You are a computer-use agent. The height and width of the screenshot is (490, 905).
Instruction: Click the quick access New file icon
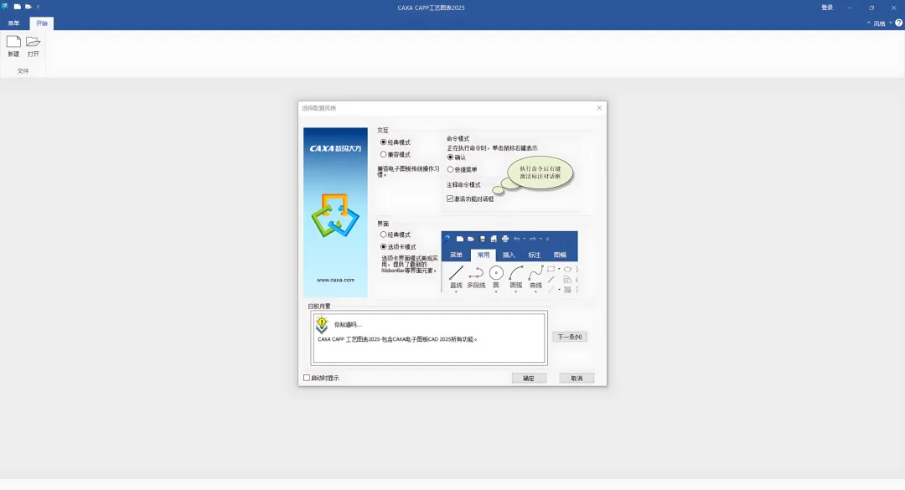[x=18, y=7]
